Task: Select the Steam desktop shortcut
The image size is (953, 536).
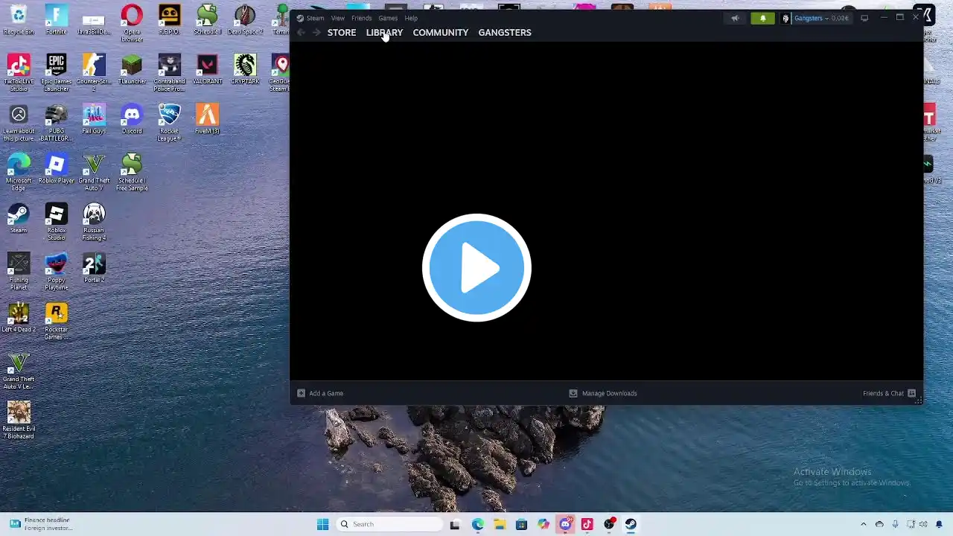Action: pyautogui.click(x=19, y=219)
